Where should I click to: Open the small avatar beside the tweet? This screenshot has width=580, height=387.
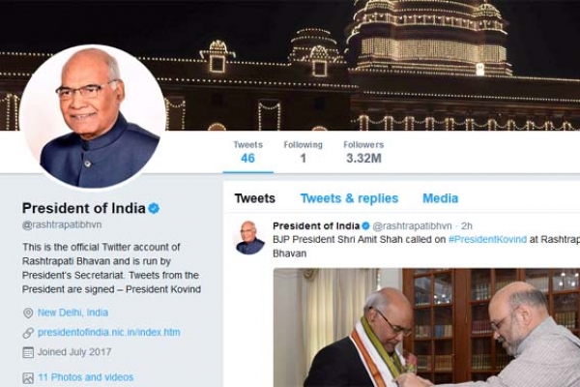[250, 238]
